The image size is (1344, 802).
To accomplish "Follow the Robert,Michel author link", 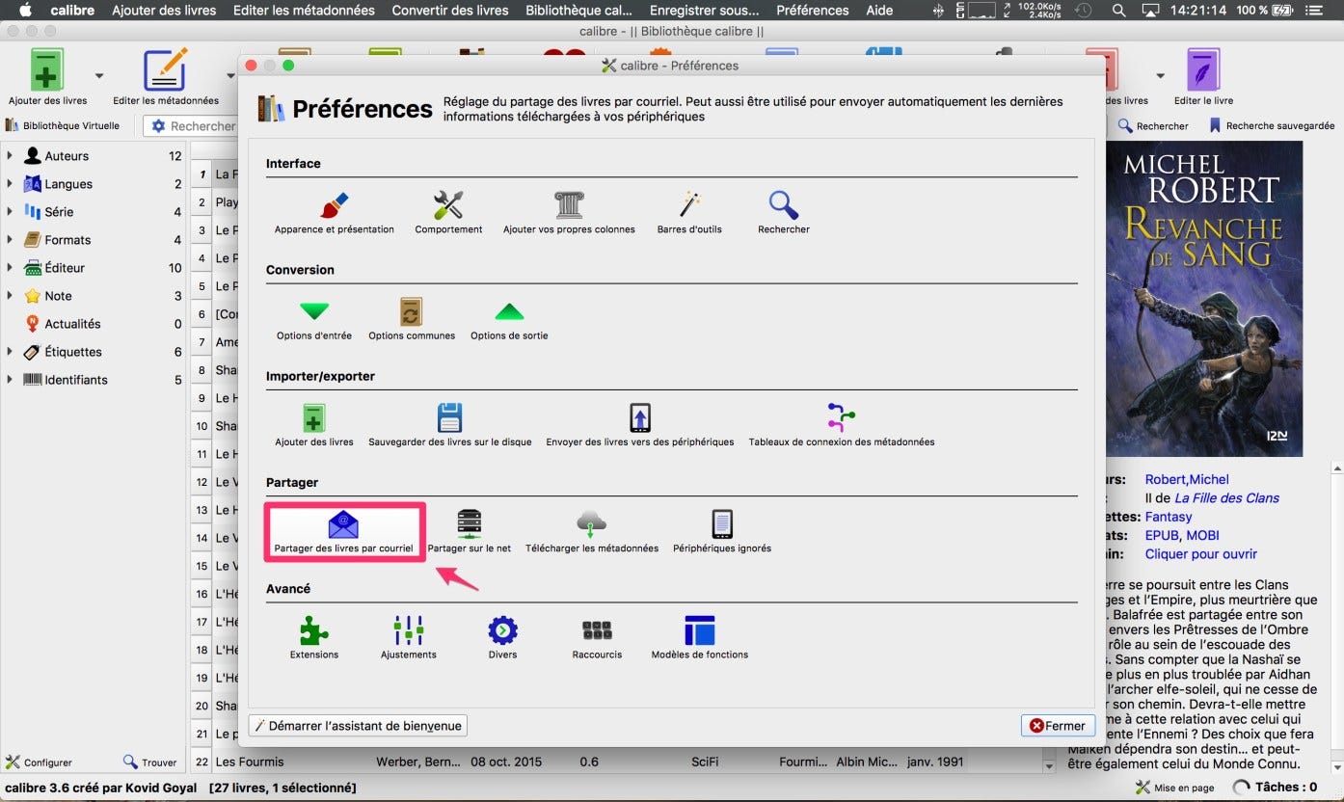I will [1187, 479].
